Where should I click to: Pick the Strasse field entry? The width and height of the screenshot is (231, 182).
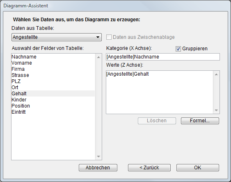click(53, 75)
